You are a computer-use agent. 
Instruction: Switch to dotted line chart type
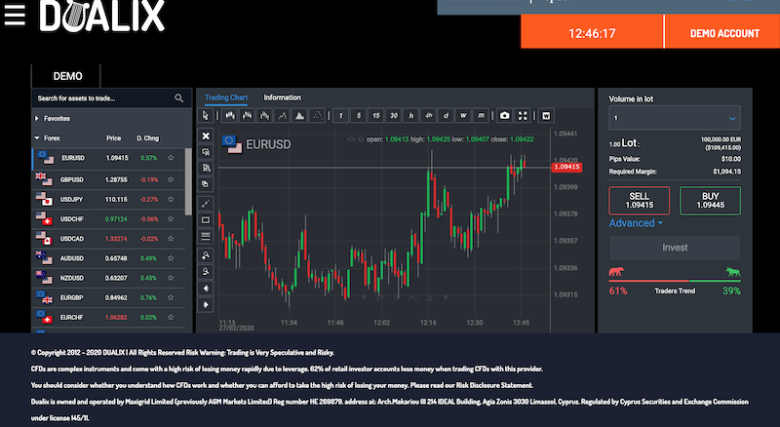tap(317, 115)
